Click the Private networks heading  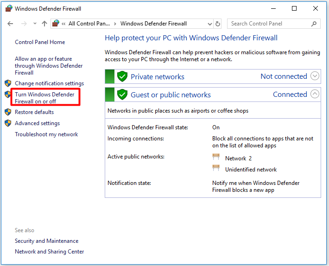pos(158,77)
